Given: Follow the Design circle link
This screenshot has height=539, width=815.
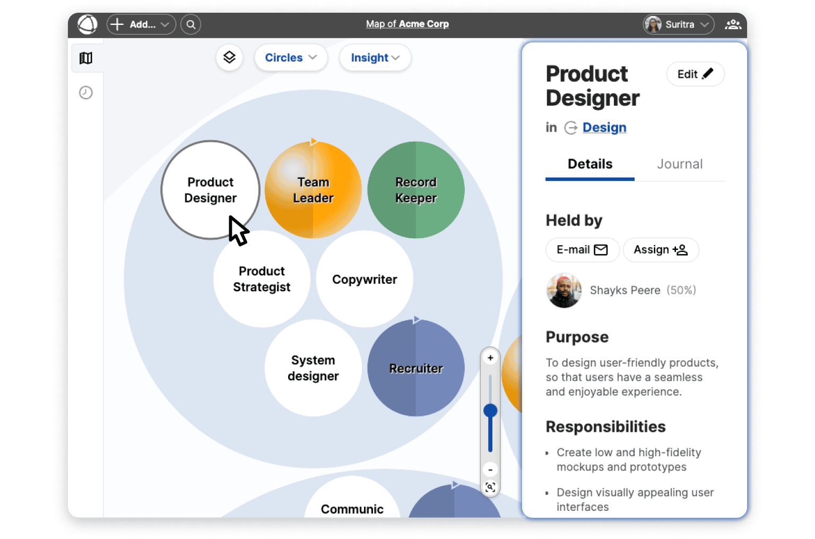Looking at the screenshot, I should [604, 127].
